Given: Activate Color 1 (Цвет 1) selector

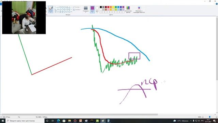Looking at the screenshot, I should coord(92,10).
